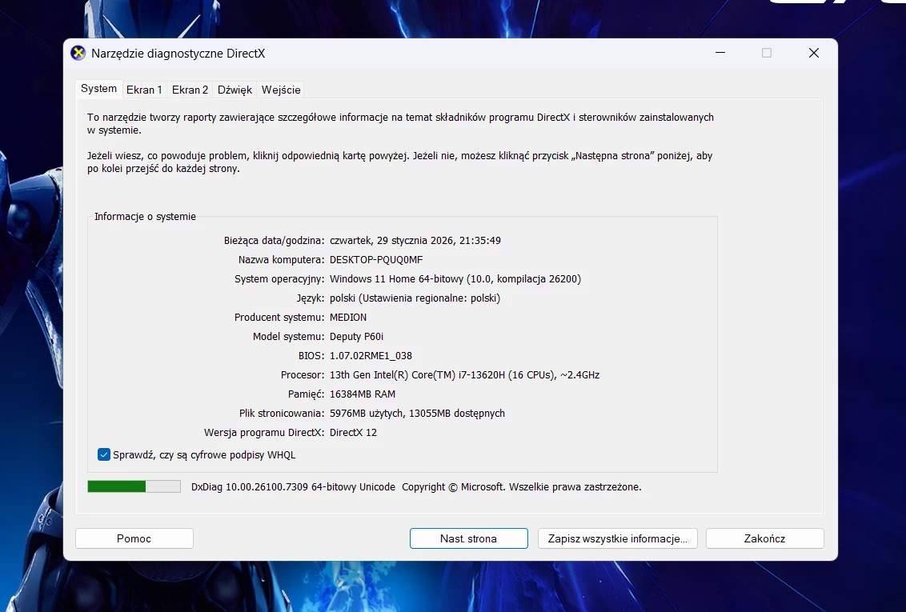Click the DirectX icon in the title bar
Image resolution: width=906 pixels, height=612 pixels.
(78, 54)
